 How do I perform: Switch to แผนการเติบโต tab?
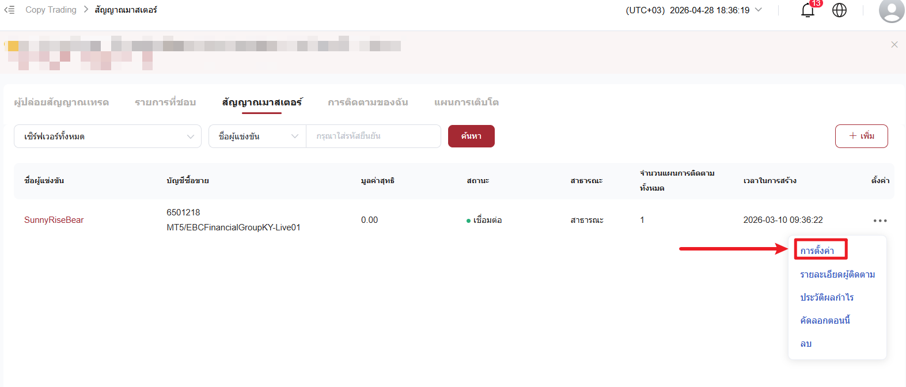(x=467, y=102)
